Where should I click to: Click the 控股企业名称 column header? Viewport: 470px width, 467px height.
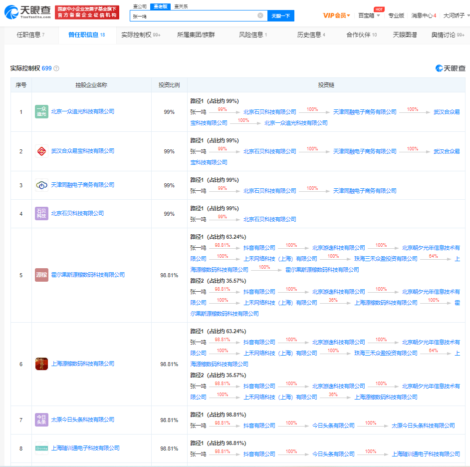click(x=91, y=85)
